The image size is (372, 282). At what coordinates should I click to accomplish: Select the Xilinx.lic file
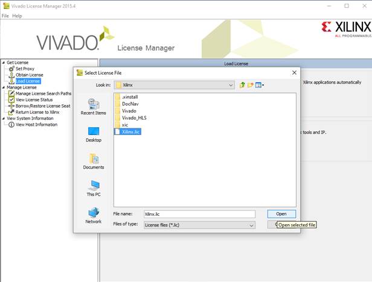[x=128, y=131]
